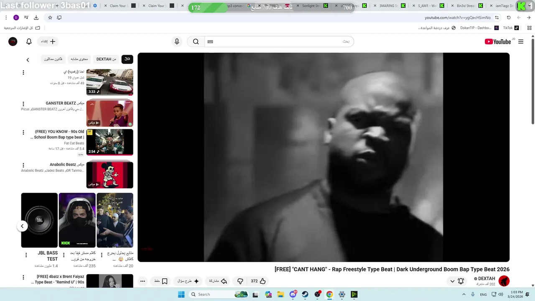Viewport: 535px width, 301px height.
Task: Start a voice search with the microphone
Action: point(177,41)
